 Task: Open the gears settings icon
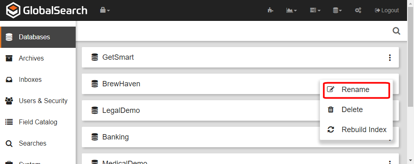click(x=358, y=10)
